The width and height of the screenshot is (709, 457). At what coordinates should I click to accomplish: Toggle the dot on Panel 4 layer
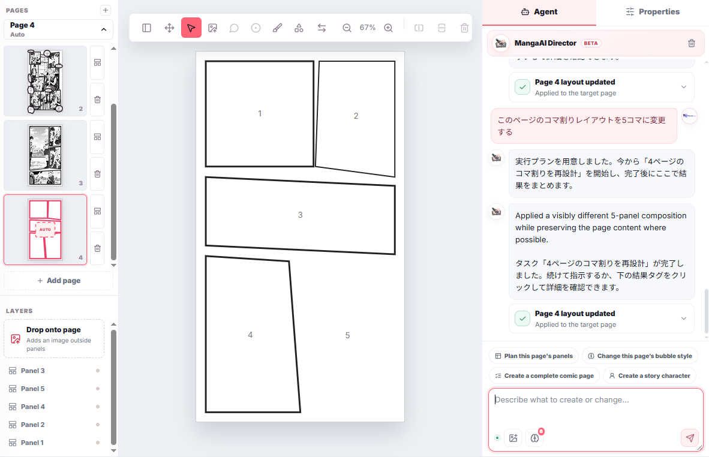pyautogui.click(x=98, y=407)
